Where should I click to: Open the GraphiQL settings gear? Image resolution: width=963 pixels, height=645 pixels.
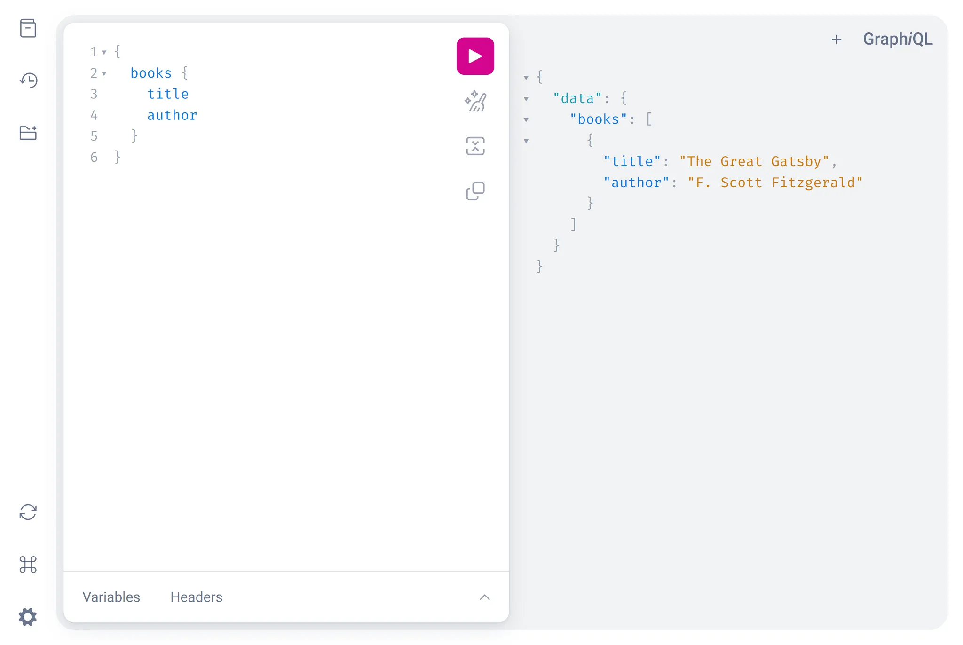point(28,617)
